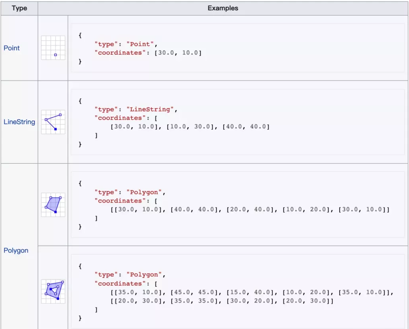The width and height of the screenshot is (409, 329).
Task: Click the "type": "Polygon" line in second polygon example
Action: 130,275
